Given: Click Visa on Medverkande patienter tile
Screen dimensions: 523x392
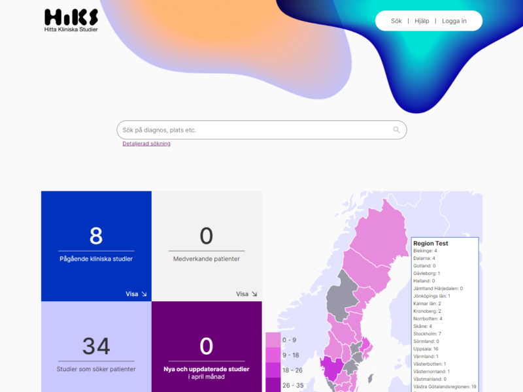Looking at the screenshot, I should 243,294.
